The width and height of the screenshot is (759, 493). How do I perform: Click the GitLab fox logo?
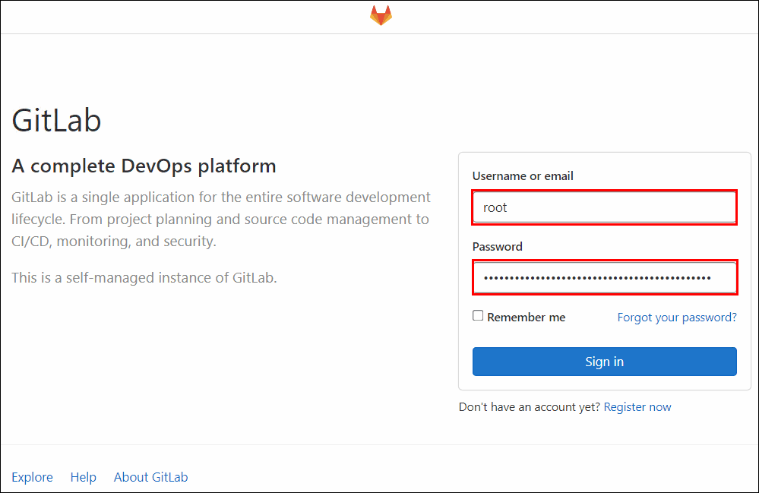pos(381,15)
